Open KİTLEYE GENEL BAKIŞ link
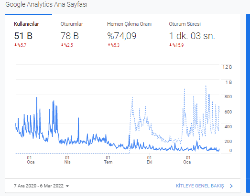The width and height of the screenshot is (250, 196). coord(200,186)
